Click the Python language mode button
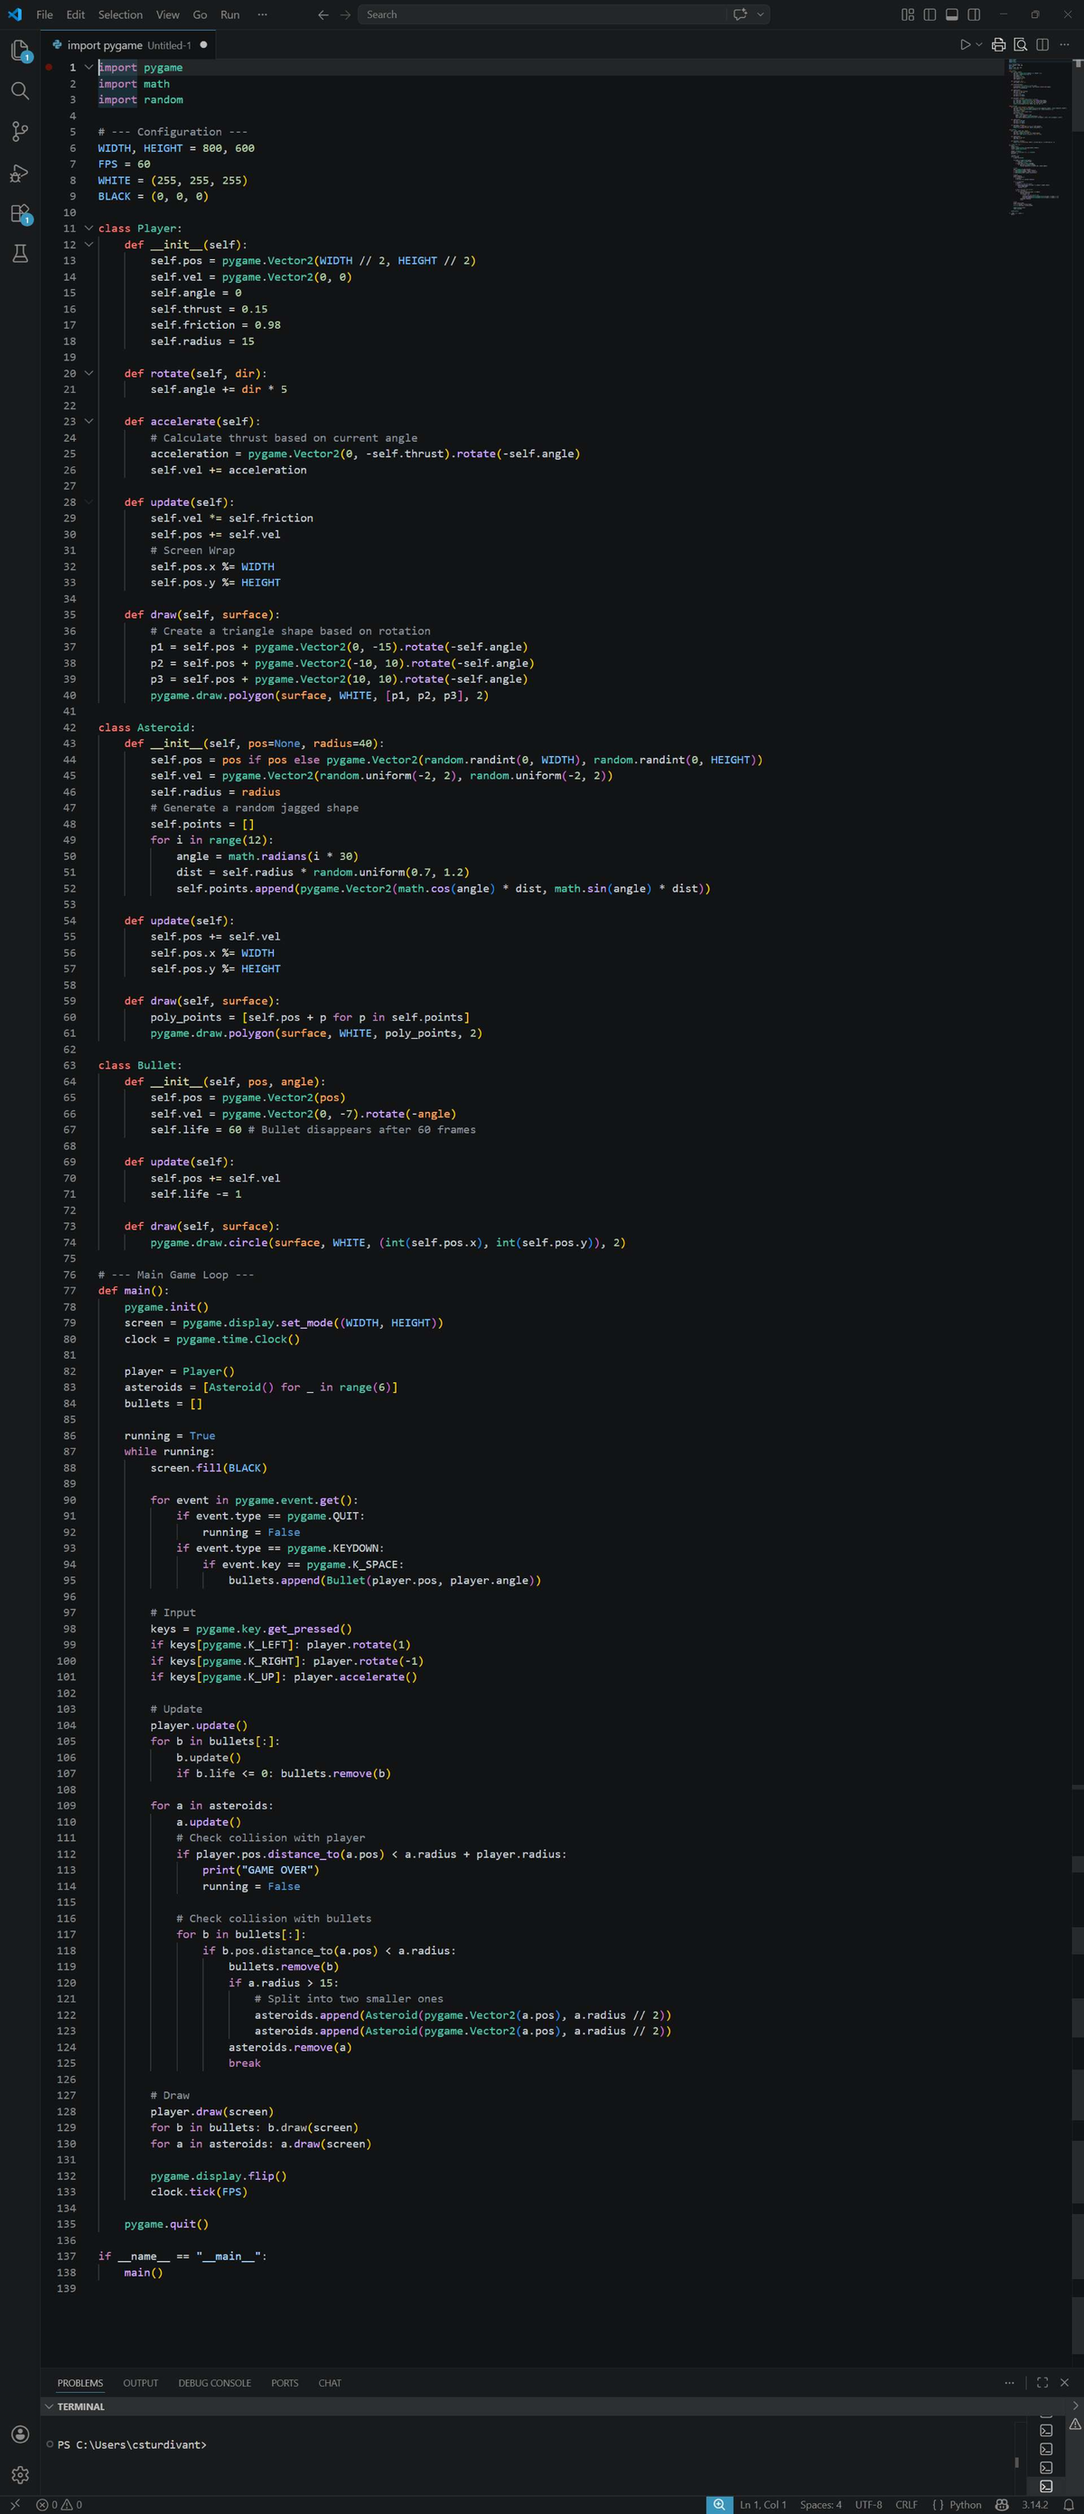The image size is (1084, 2514). [x=958, y=2504]
